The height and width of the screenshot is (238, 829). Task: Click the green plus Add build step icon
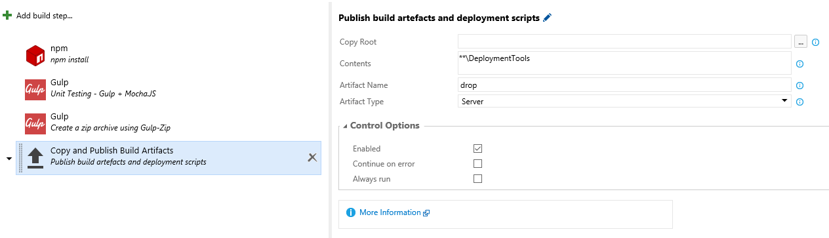click(8, 15)
